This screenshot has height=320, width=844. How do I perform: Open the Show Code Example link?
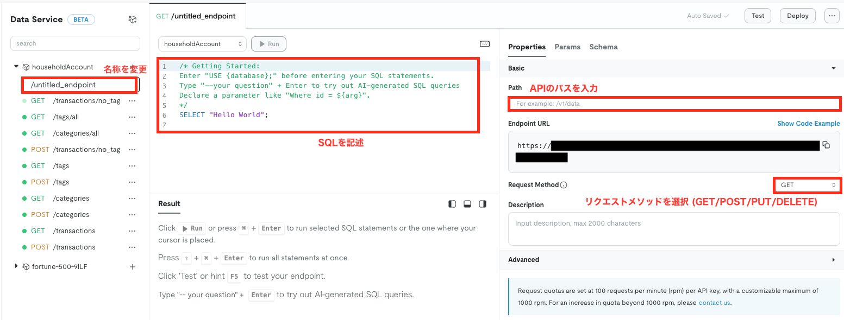(808, 124)
